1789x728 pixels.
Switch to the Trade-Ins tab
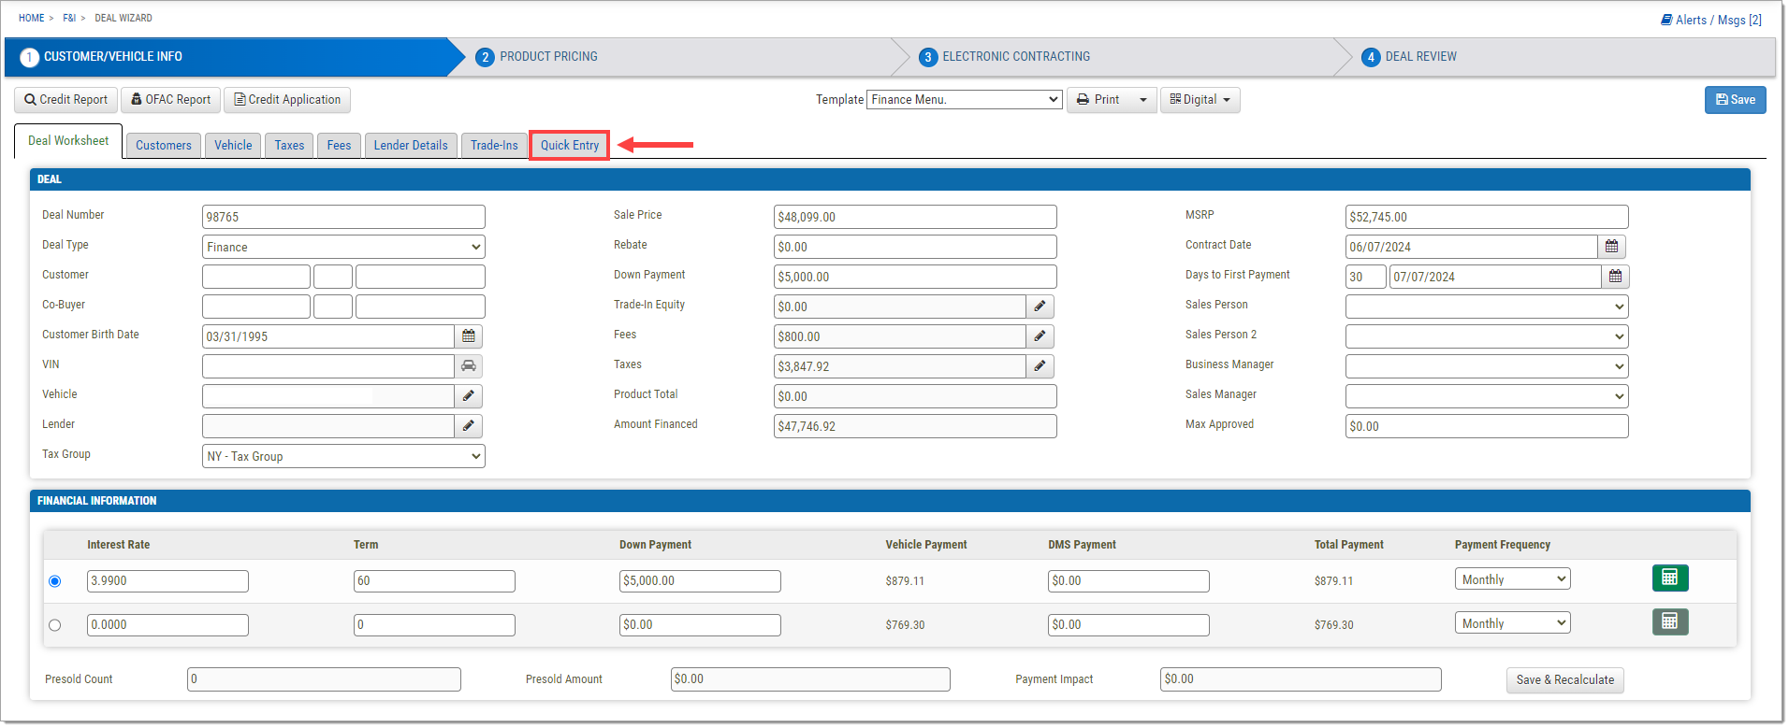(x=494, y=146)
